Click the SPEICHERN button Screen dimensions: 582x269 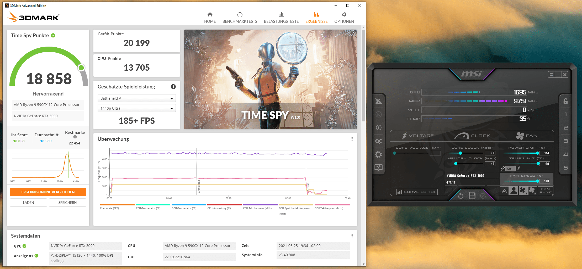click(67, 203)
